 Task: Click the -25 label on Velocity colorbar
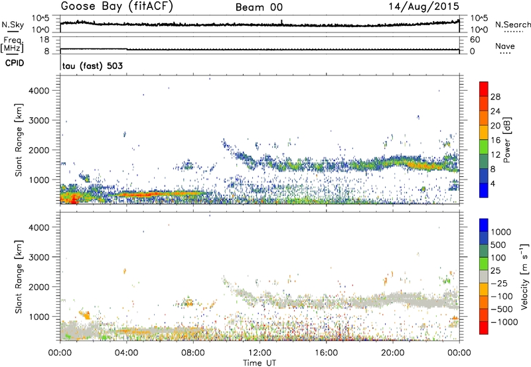click(500, 283)
